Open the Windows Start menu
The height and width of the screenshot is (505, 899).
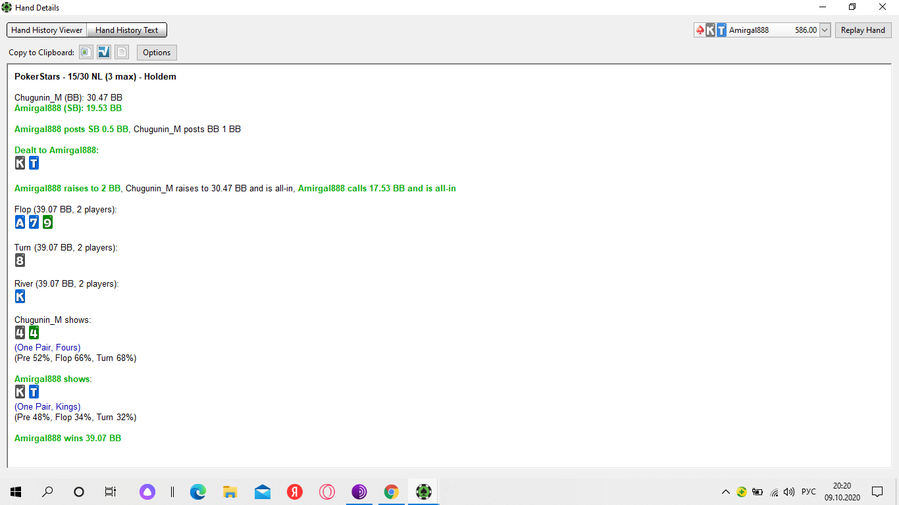click(x=16, y=491)
